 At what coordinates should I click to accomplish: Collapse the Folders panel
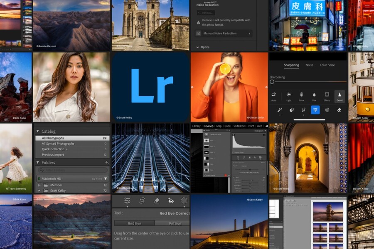(37, 163)
